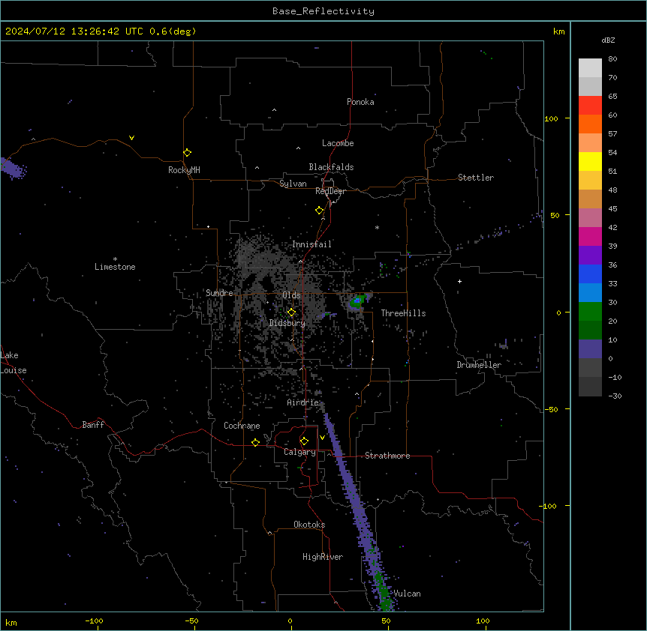Click the RockyMH label
Screen dimensions: 647x631
(184, 170)
